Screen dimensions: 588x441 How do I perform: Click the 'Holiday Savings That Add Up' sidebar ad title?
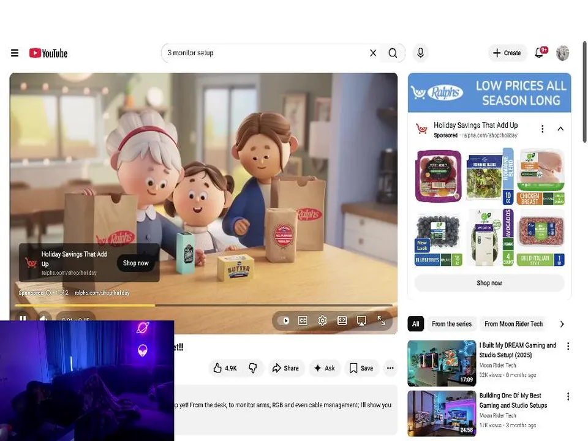coord(475,125)
